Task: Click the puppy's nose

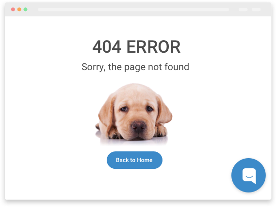Action: (x=139, y=126)
